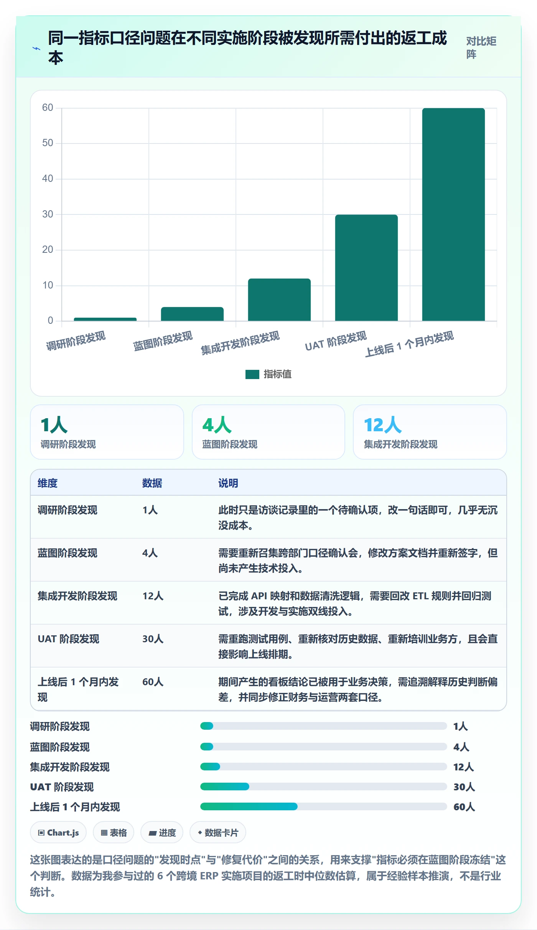Click the 集成开发阶段发现 progress bar
Viewport: 537px width, 930px height.
tap(323, 767)
